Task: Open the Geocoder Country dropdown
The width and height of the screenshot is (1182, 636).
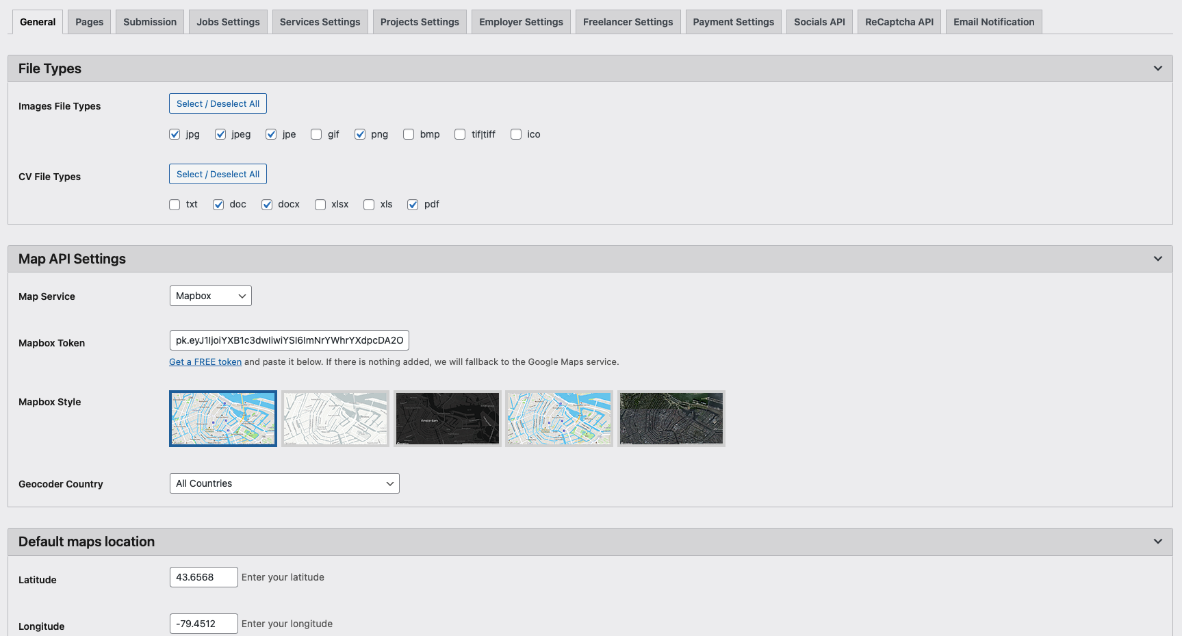Action: (x=284, y=483)
